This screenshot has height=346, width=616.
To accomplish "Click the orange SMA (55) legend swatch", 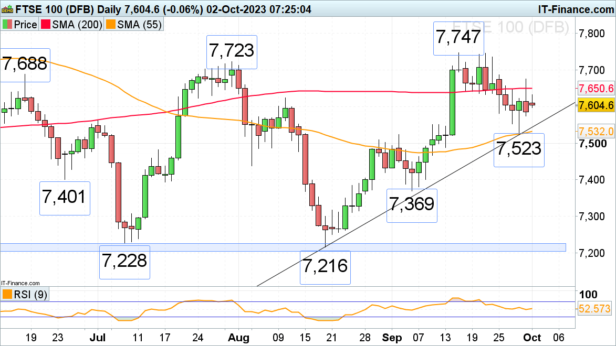I will click(x=111, y=24).
